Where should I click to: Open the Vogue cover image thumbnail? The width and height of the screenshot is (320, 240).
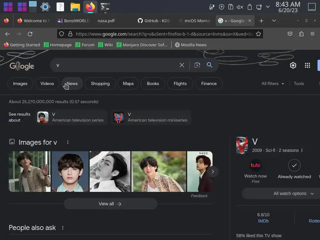click(200, 172)
